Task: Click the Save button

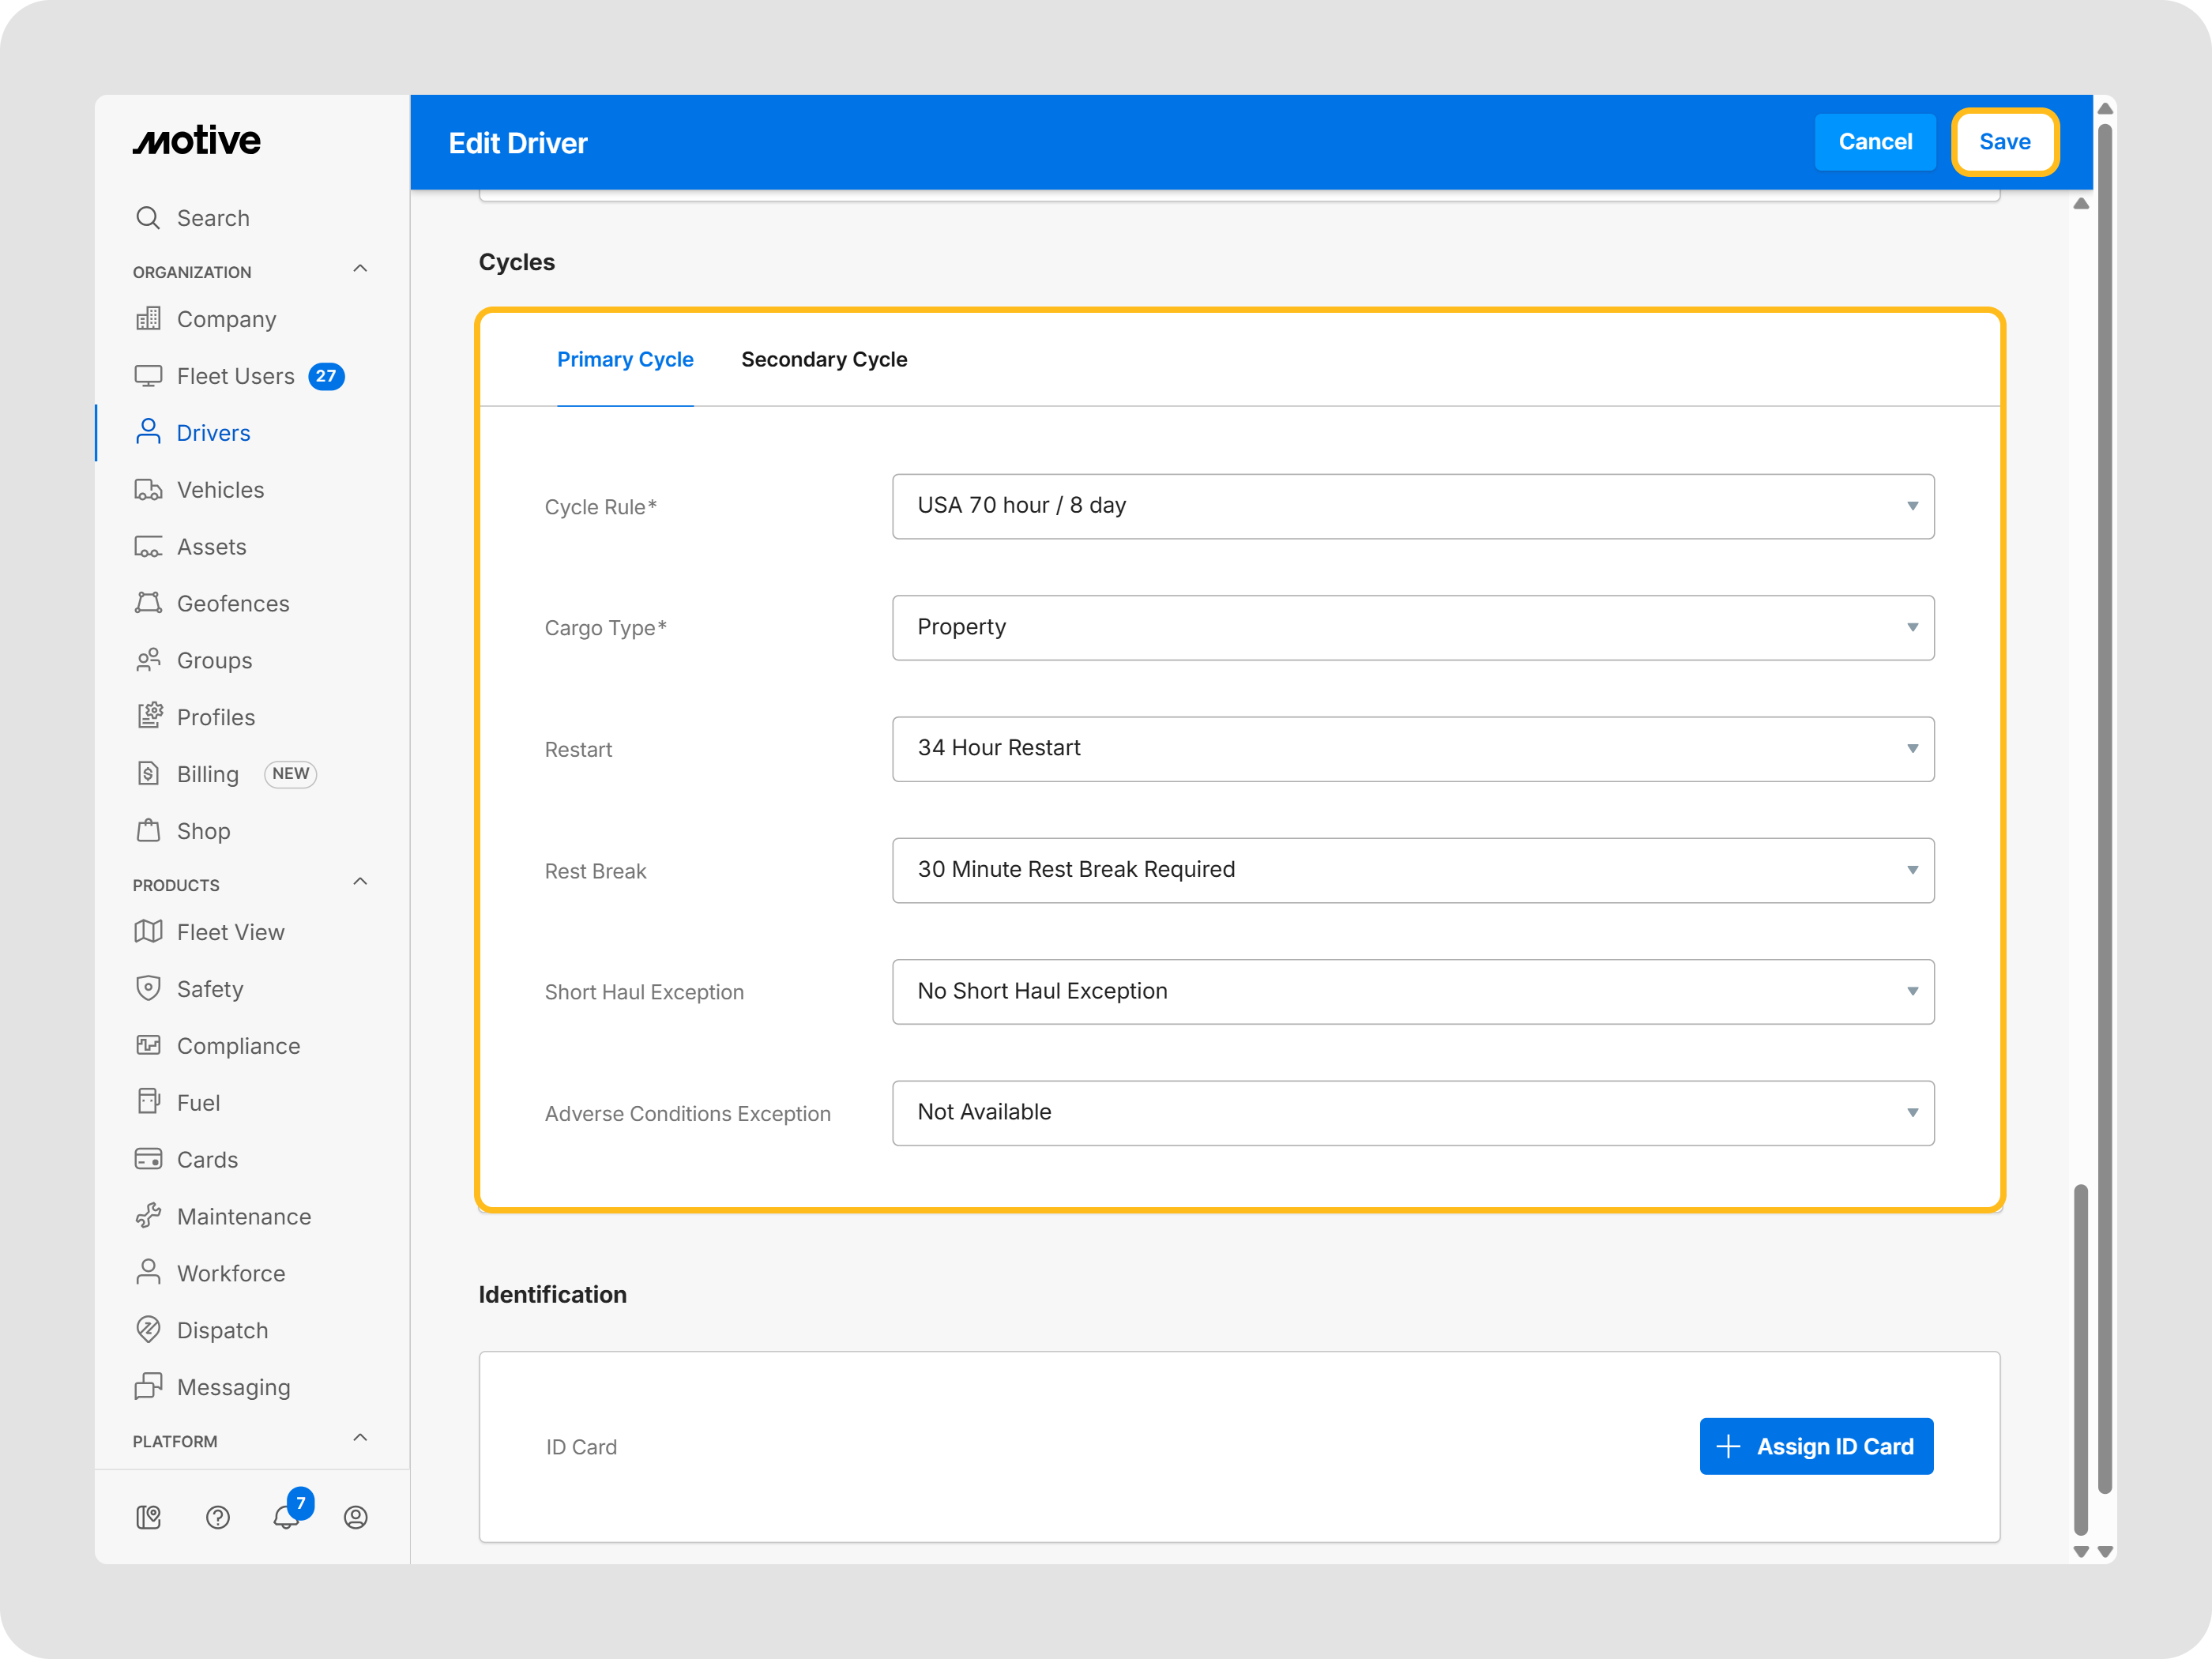Action: click(x=2004, y=142)
